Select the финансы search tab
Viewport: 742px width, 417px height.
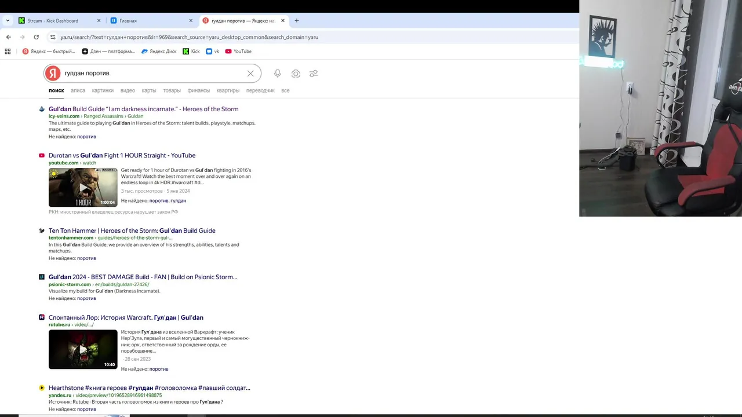pyautogui.click(x=199, y=90)
